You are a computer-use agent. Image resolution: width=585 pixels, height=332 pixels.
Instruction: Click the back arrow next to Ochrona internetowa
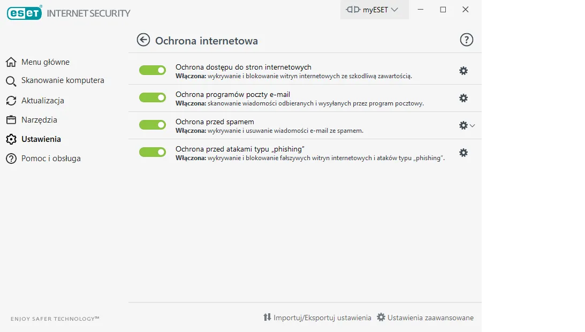tap(143, 40)
